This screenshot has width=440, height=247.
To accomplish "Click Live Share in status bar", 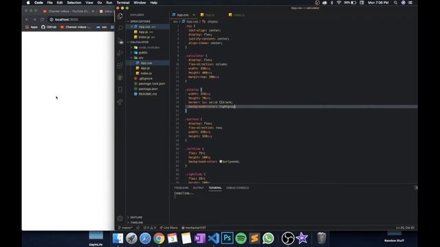I will coord(168,228).
